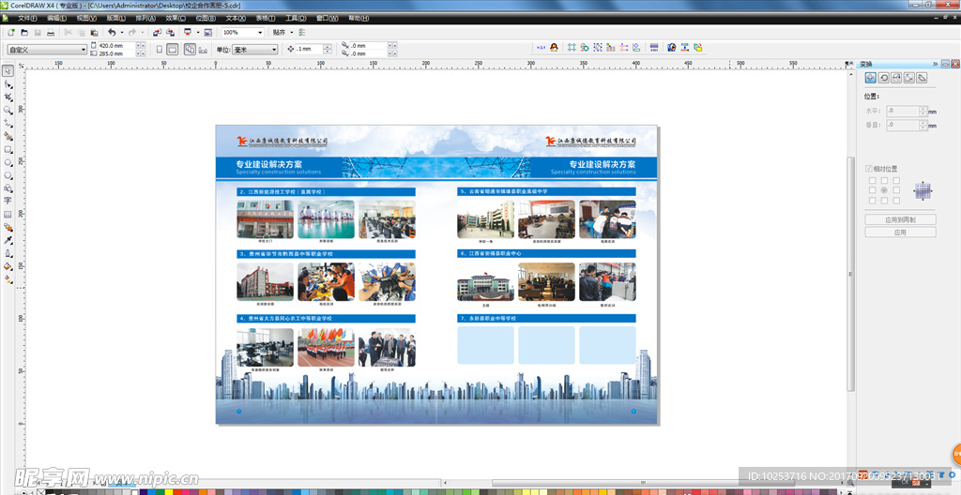Select the Pick tool in toolbox
Viewport: 961px width, 495px height.
pos(8,71)
